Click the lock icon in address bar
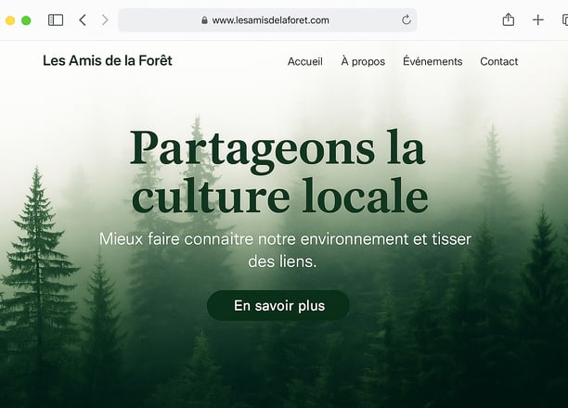The height and width of the screenshot is (408, 568). [204, 19]
